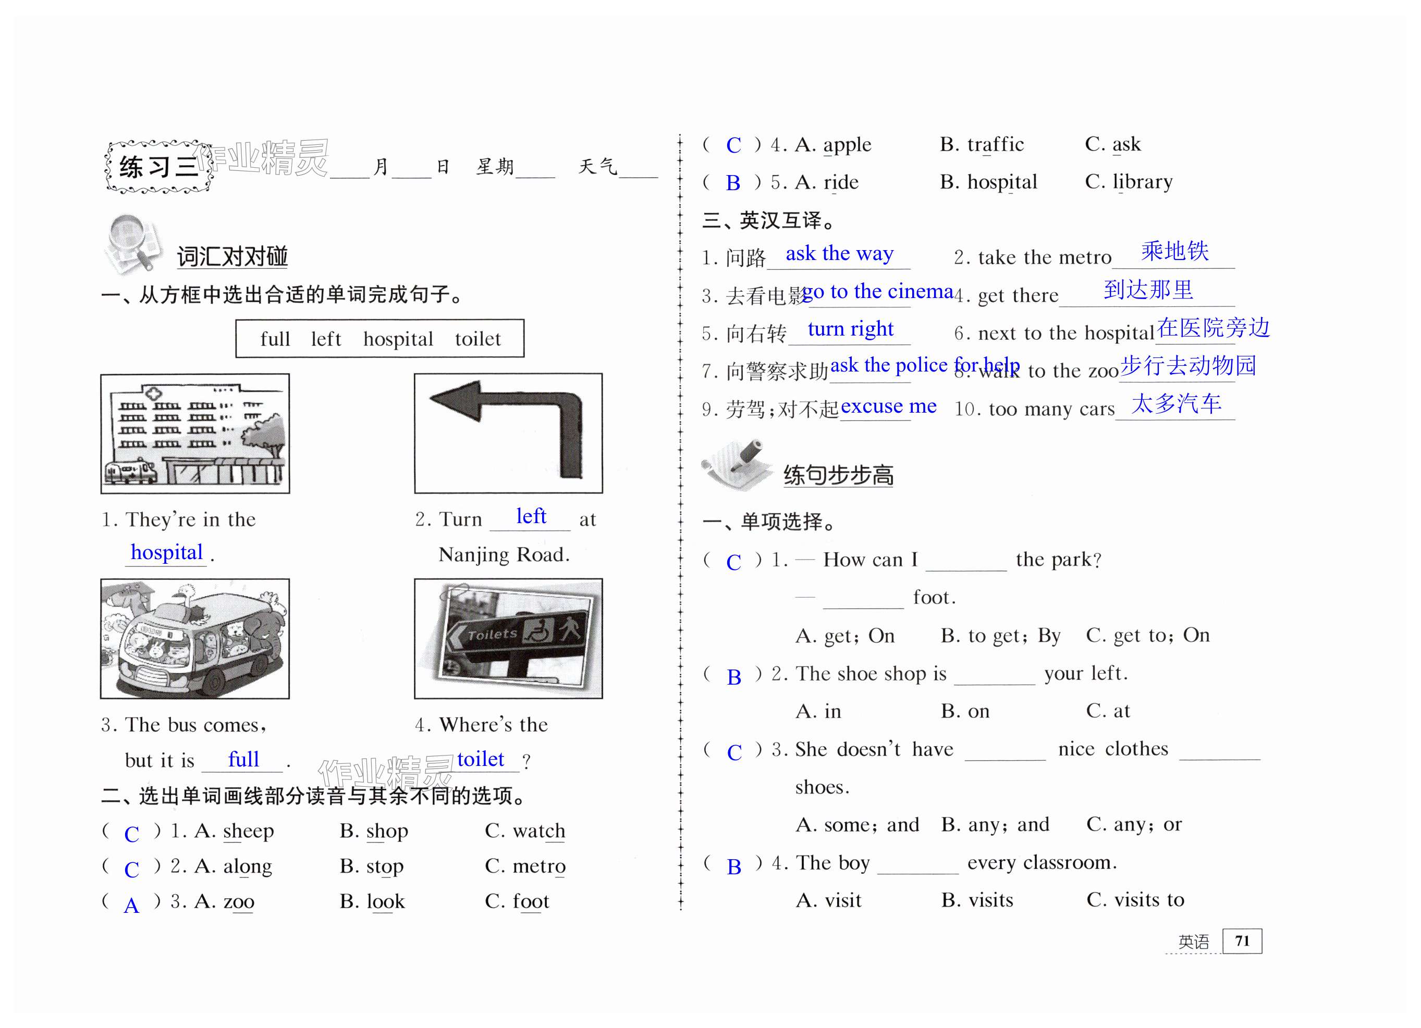Click the blue answer 'hospital' in sentence 1
The image size is (1421, 1028).
click(x=167, y=552)
